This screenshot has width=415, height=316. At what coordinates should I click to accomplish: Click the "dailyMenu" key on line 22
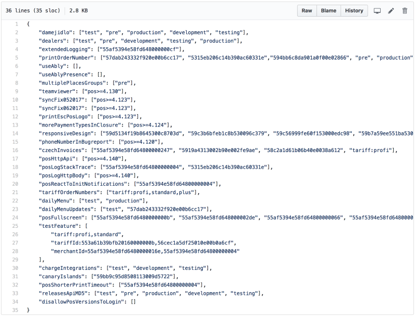(x=56, y=201)
